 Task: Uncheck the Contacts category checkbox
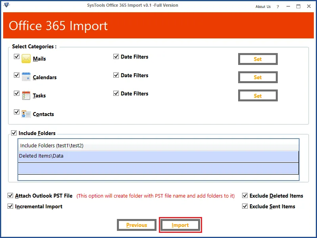[17, 112]
